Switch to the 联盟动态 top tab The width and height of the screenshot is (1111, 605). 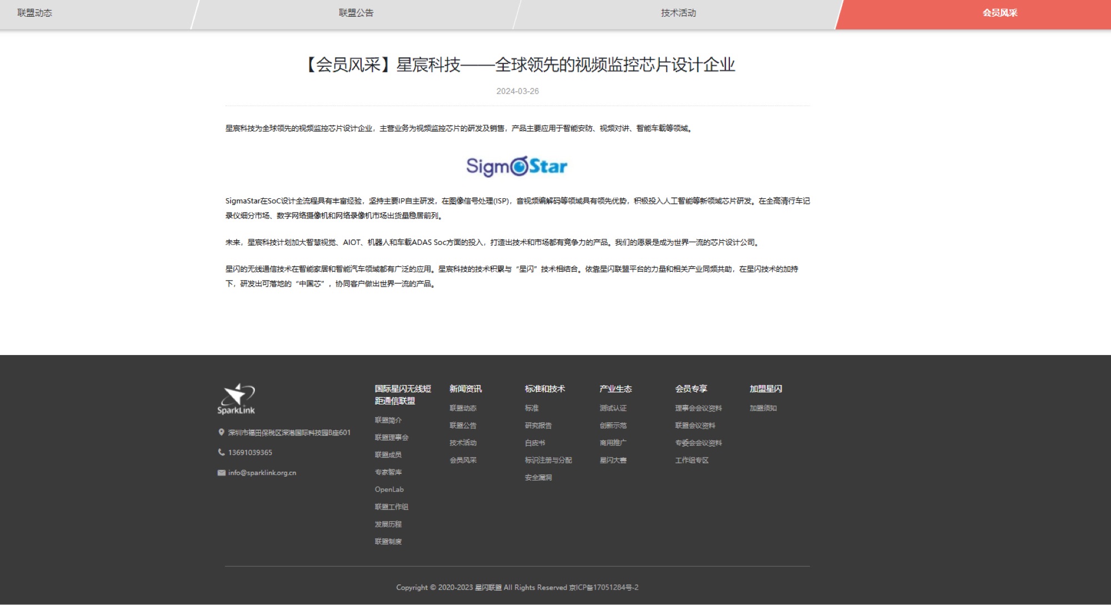(x=34, y=13)
